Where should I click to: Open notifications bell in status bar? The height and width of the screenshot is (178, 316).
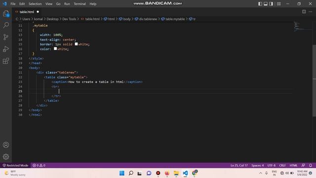[311, 165]
